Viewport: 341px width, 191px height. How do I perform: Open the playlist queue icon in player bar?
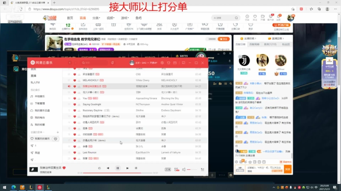[203, 169]
